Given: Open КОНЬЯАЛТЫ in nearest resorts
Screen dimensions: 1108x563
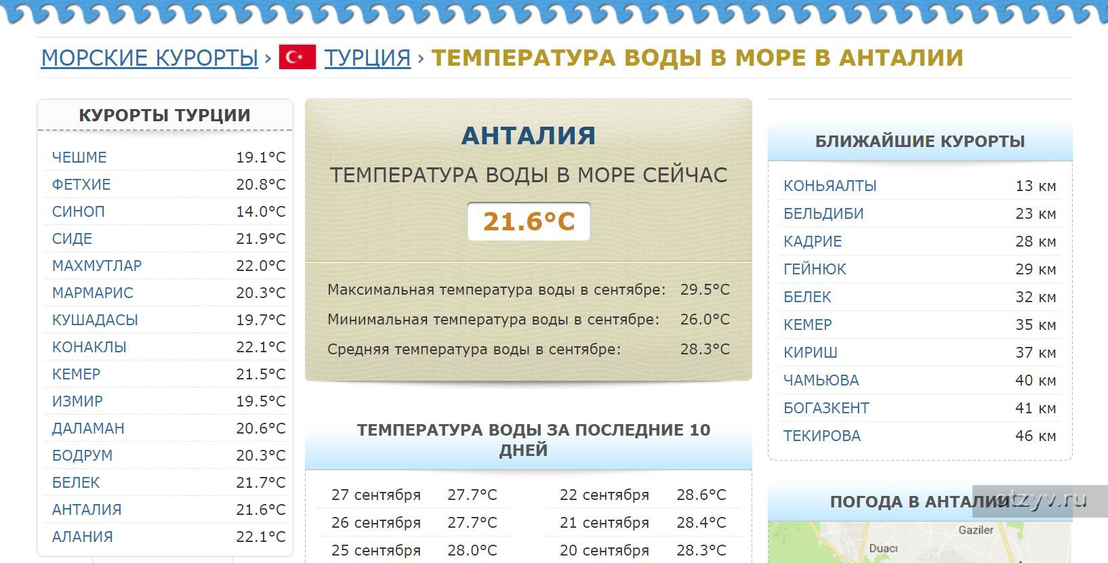Looking at the screenshot, I should pos(830,186).
